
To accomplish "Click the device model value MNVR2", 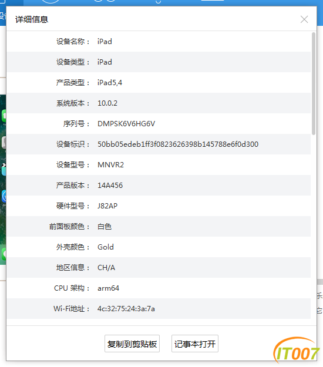I will click(110, 165).
